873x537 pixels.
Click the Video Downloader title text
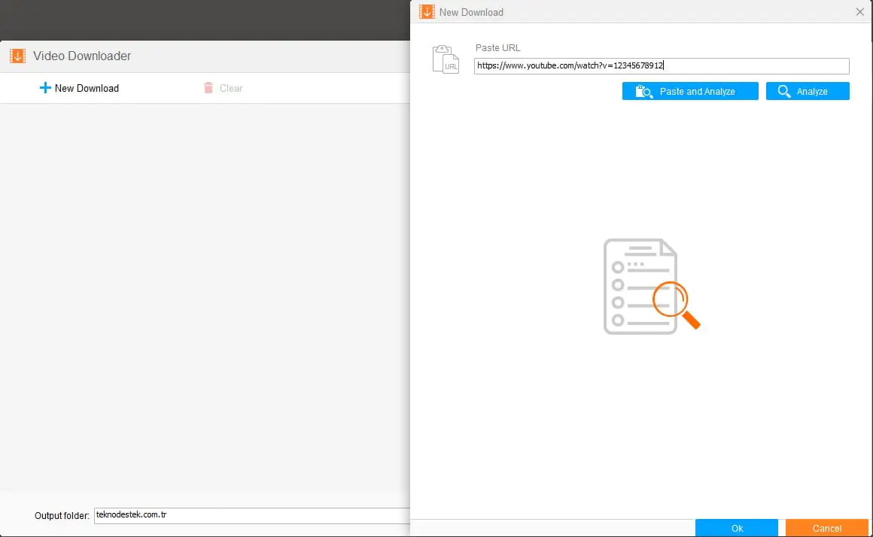pyautogui.click(x=82, y=56)
